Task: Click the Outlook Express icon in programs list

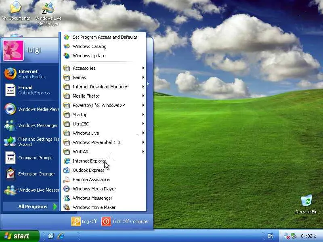Action: pyautogui.click(x=67, y=170)
